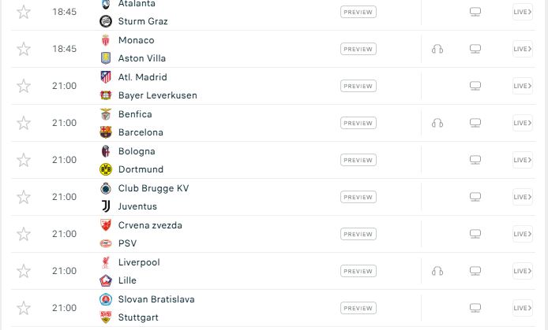The image size is (548, 330).
Task: Open TV icon for Club Brugge vs Juventus
Action: coord(475,197)
